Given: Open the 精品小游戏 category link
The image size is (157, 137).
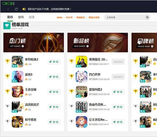Looking at the screenshot, I should [x=94, y=17].
